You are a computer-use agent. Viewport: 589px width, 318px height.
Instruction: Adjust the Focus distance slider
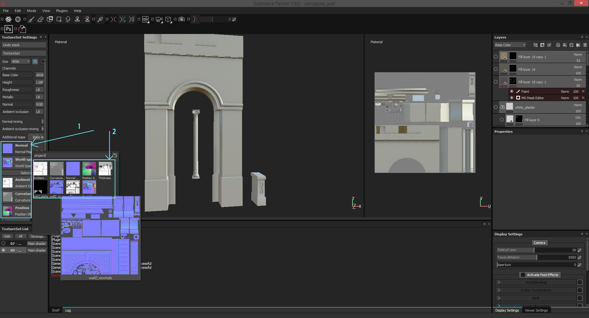537,257
